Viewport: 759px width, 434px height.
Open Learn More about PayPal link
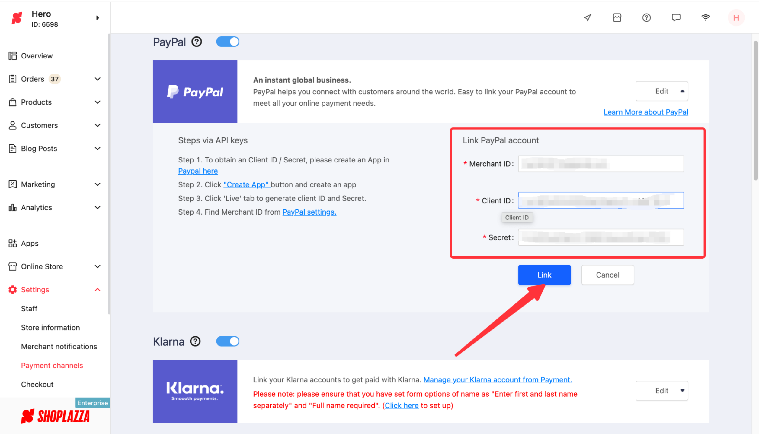[x=646, y=112]
